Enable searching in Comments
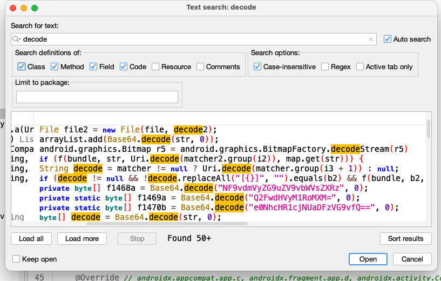This screenshot has height=281, width=441. pos(200,66)
